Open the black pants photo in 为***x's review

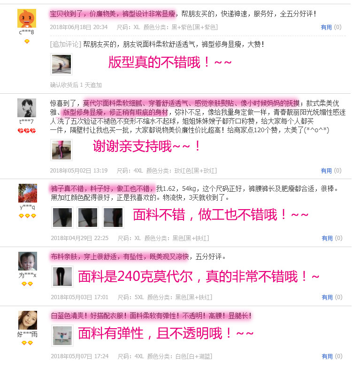(x=62, y=277)
